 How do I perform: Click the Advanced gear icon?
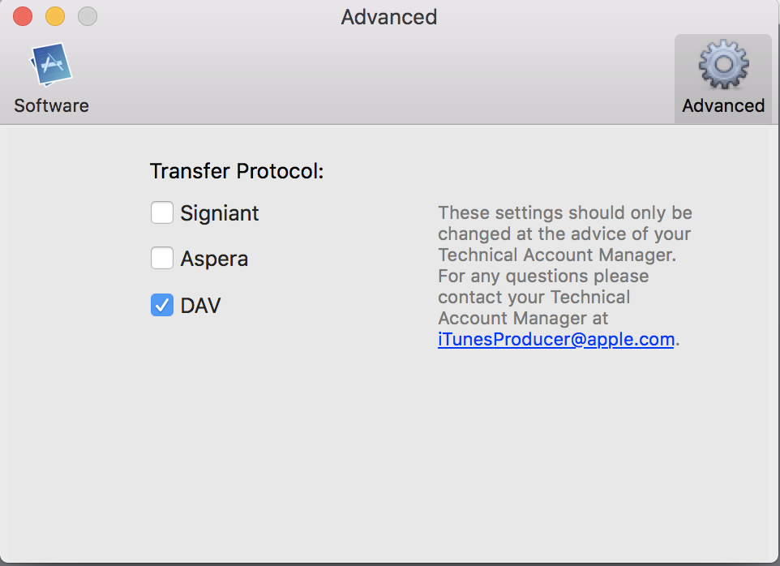[x=723, y=66]
